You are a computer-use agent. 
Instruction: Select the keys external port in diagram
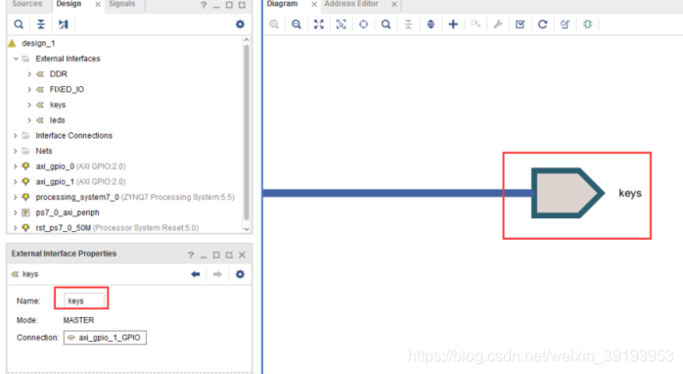[x=568, y=193]
